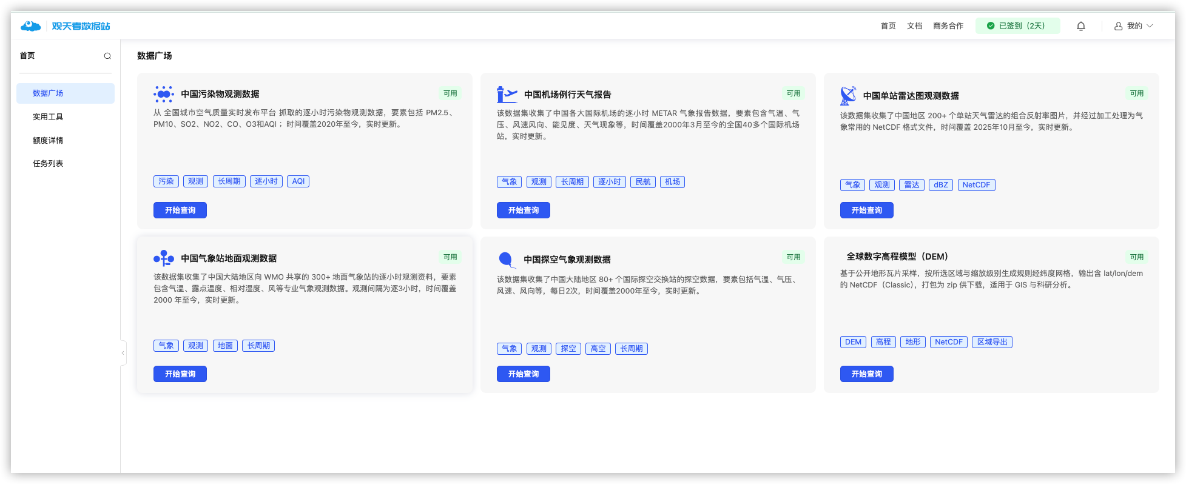The height and width of the screenshot is (484, 1186).
Task: Open the 首页 link in top navigation
Action: (x=888, y=26)
